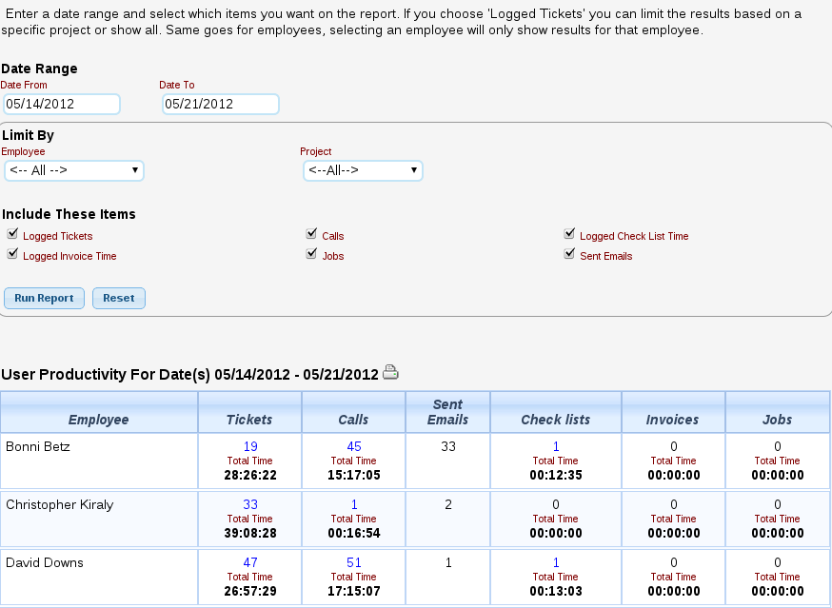This screenshot has height=608, width=832.
Task: Click the printer icon beside report title
Action: [390, 373]
